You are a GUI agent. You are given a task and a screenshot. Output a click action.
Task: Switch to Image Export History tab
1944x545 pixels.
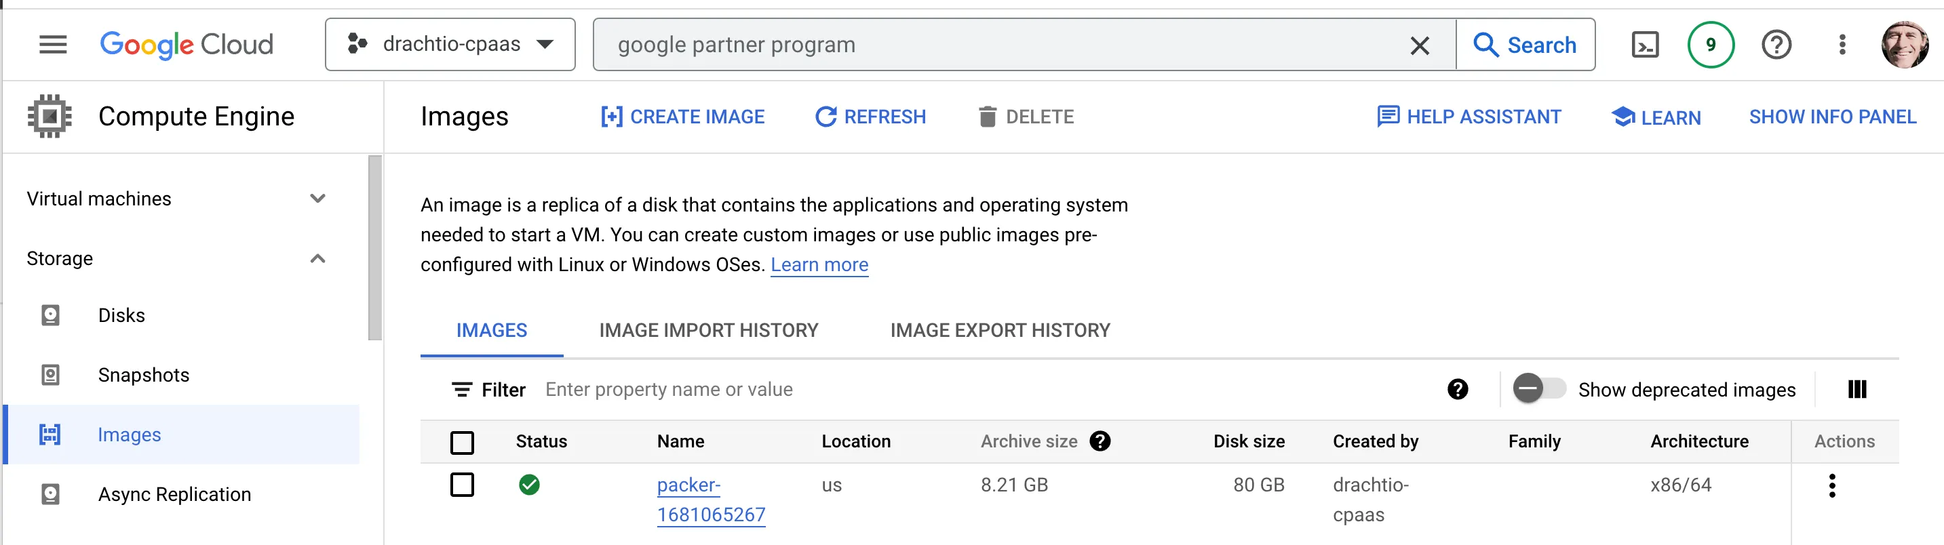pyautogui.click(x=1000, y=330)
